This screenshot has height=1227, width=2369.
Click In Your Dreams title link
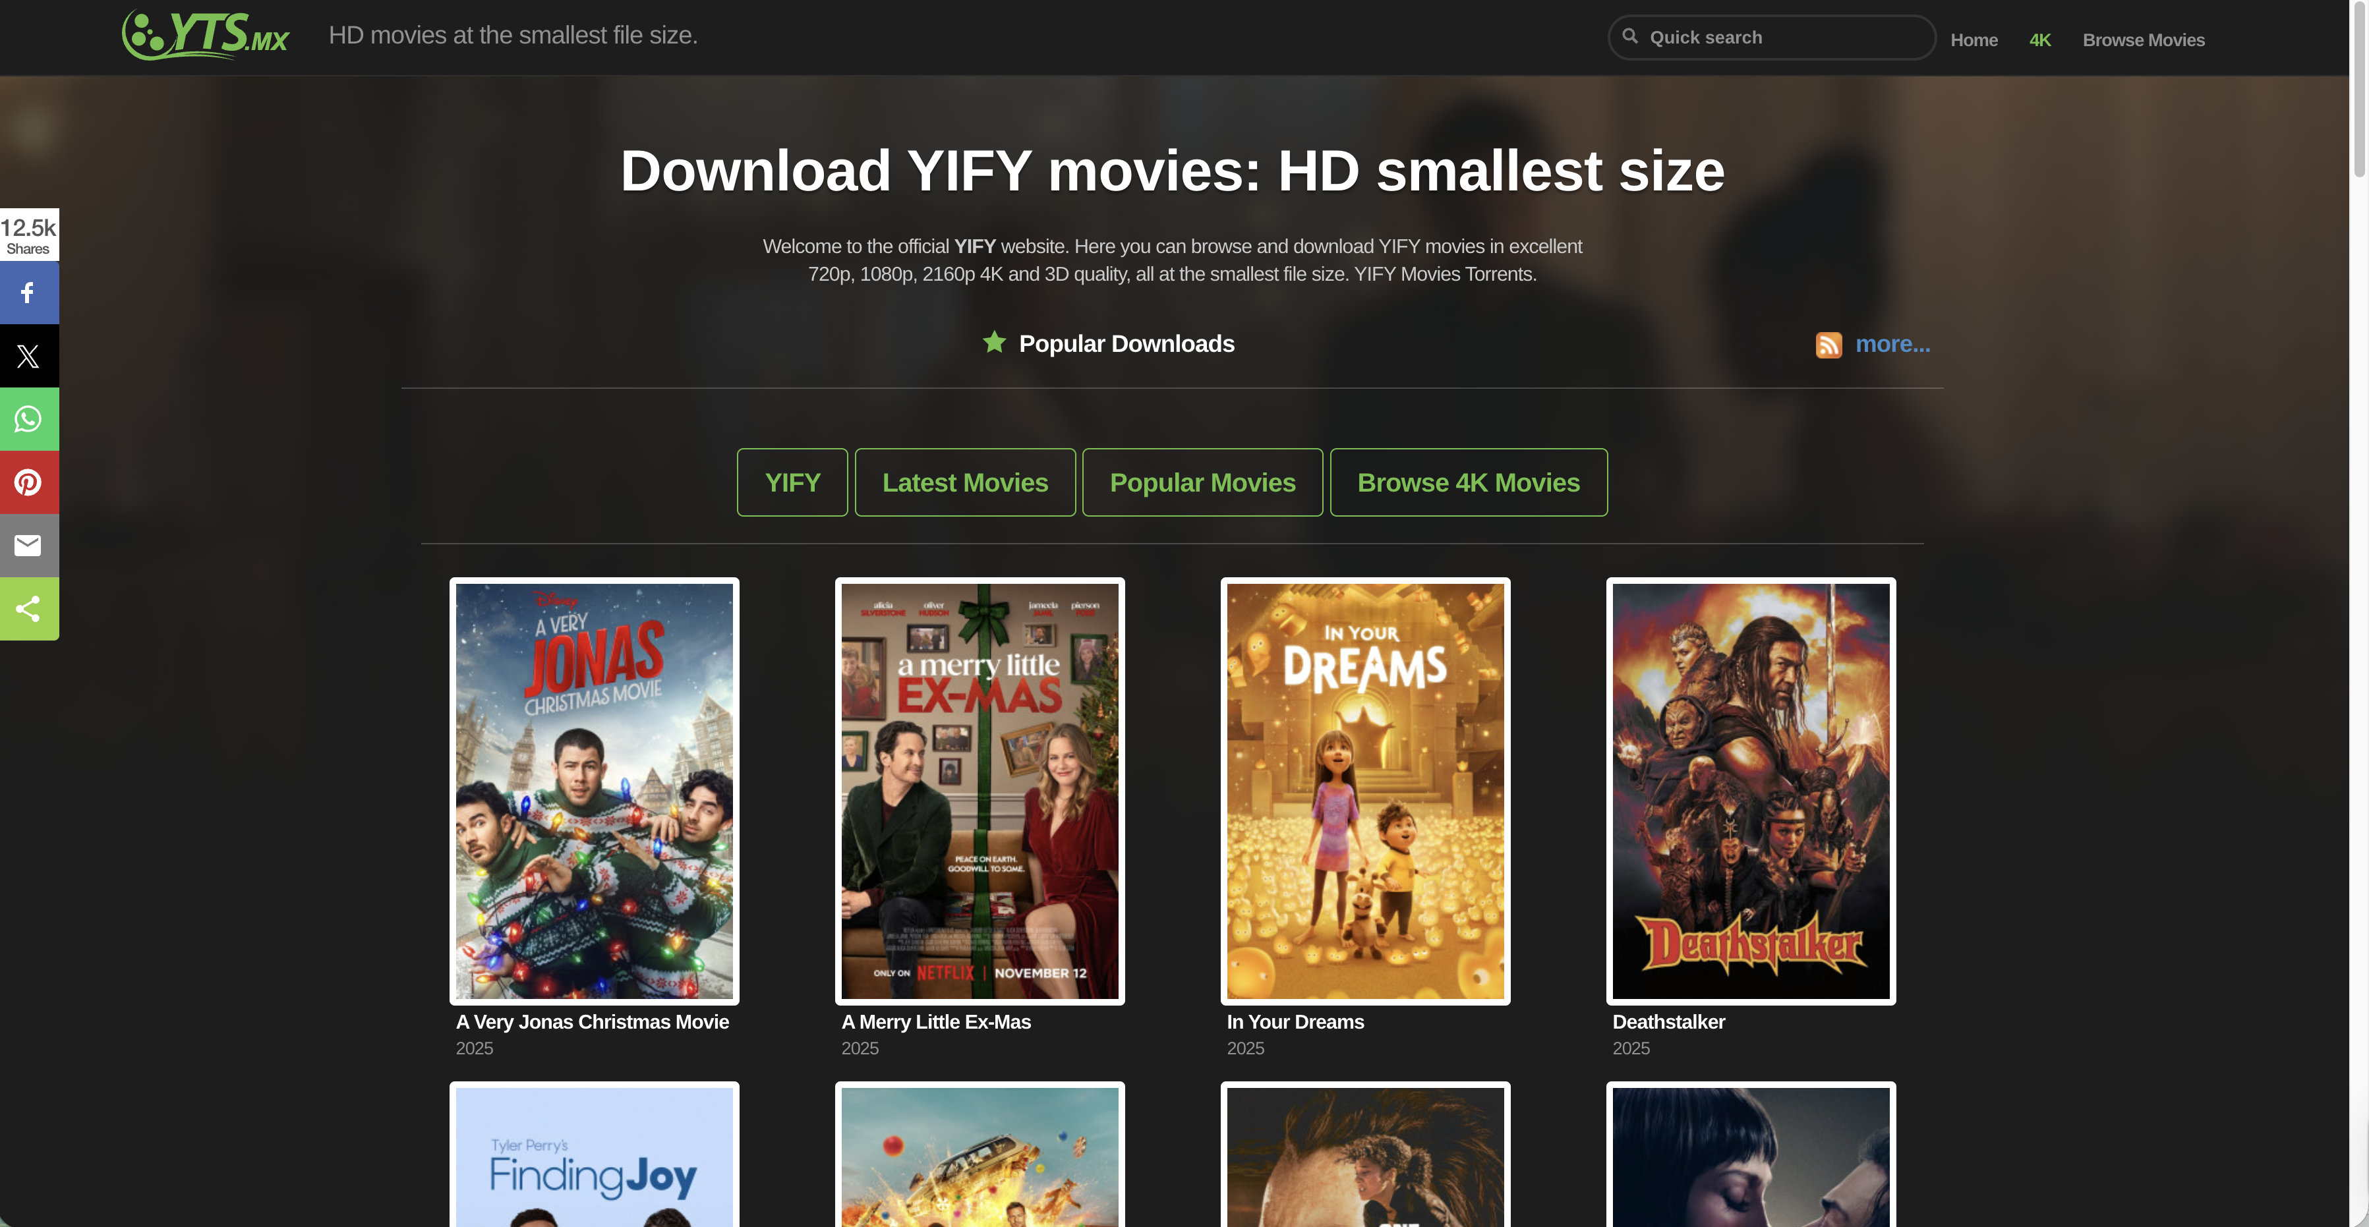click(1295, 1022)
